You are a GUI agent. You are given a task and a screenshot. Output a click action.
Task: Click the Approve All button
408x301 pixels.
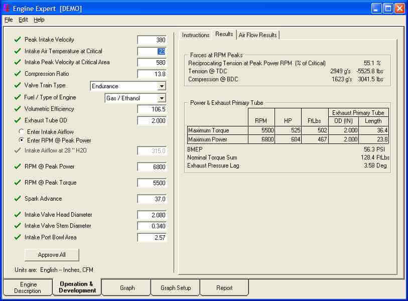pos(52,255)
